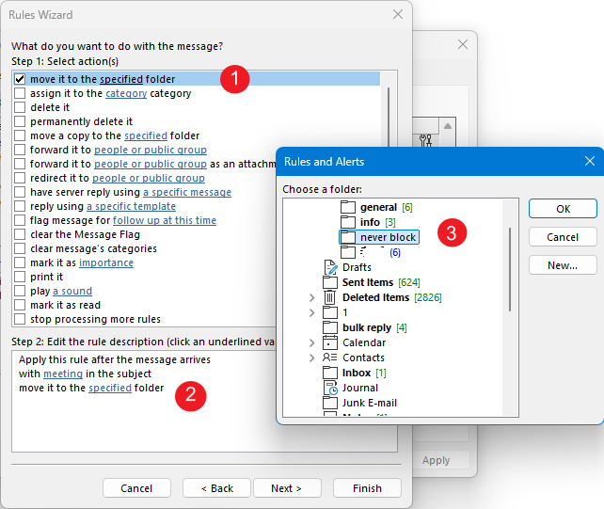
Task: Click the Journal clock icon
Action: 330,388
